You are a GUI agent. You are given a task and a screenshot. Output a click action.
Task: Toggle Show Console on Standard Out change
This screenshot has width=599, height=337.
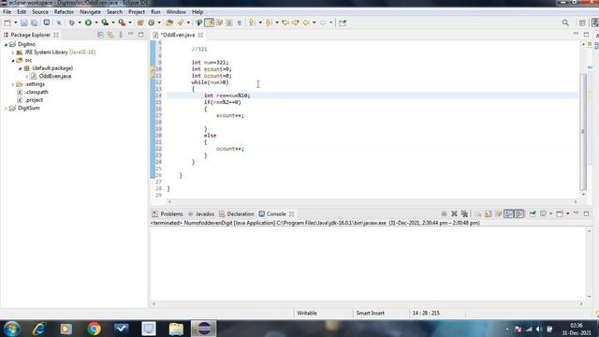508,214
